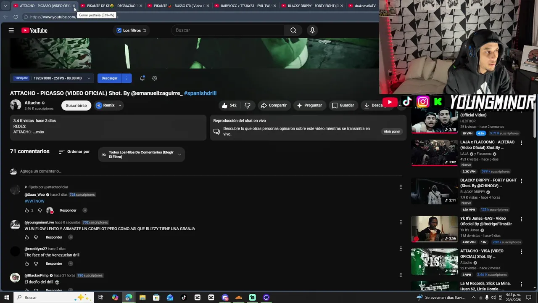This screenshot has height=303, width=538.
Task: Click the blue Descargar button
Action: 109,78
